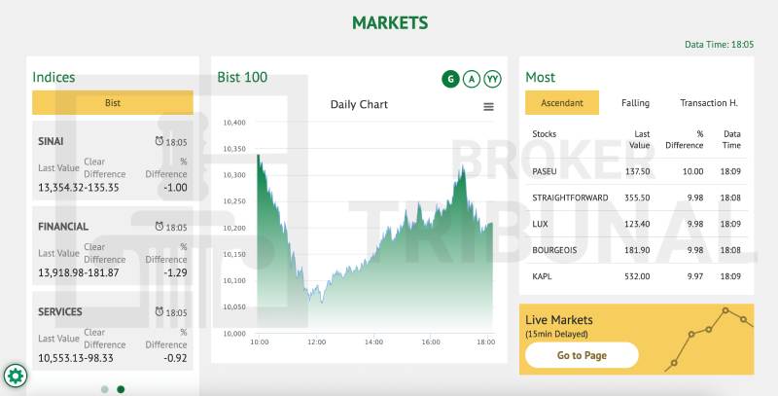The width and height of the screenshot is (778, 396).
Task: Open the SINAI index card
Action: click(112, 161)
